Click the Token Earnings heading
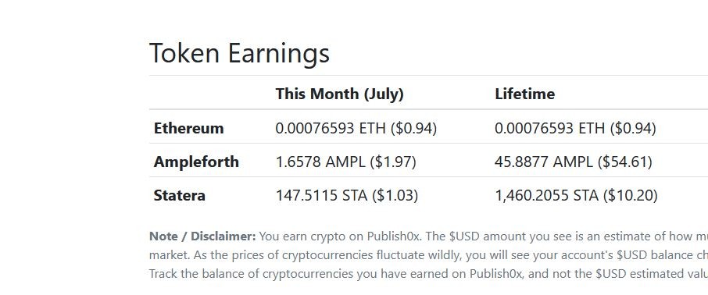 point(239,53)
